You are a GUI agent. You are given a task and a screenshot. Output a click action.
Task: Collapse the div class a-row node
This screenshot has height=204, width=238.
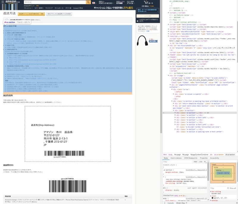(x=172, y=90)
